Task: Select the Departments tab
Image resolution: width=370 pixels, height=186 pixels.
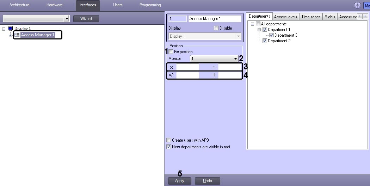Action: tap(259, 16)
